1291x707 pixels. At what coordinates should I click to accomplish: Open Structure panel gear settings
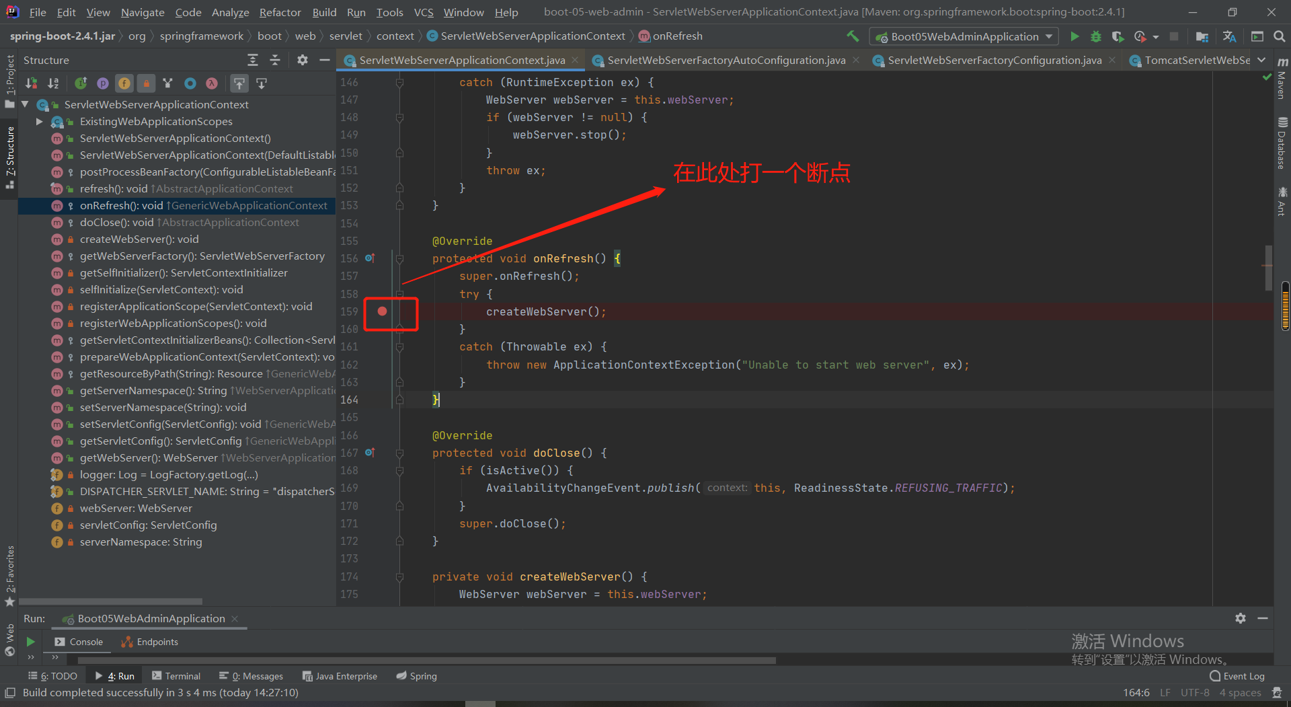coord(303,60)
